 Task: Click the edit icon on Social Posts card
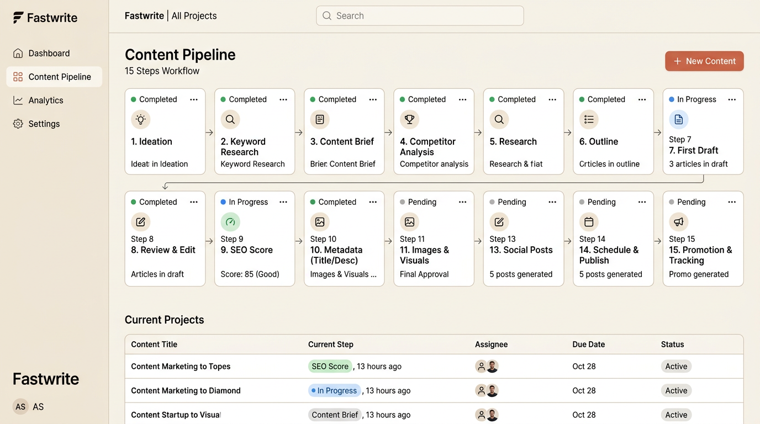point(499,222)
